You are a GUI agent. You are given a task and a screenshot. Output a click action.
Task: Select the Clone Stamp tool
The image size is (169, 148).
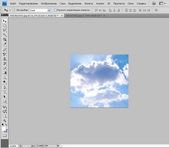tap(5, 59)
